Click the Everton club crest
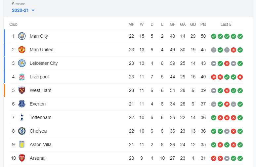 (22, 104)
